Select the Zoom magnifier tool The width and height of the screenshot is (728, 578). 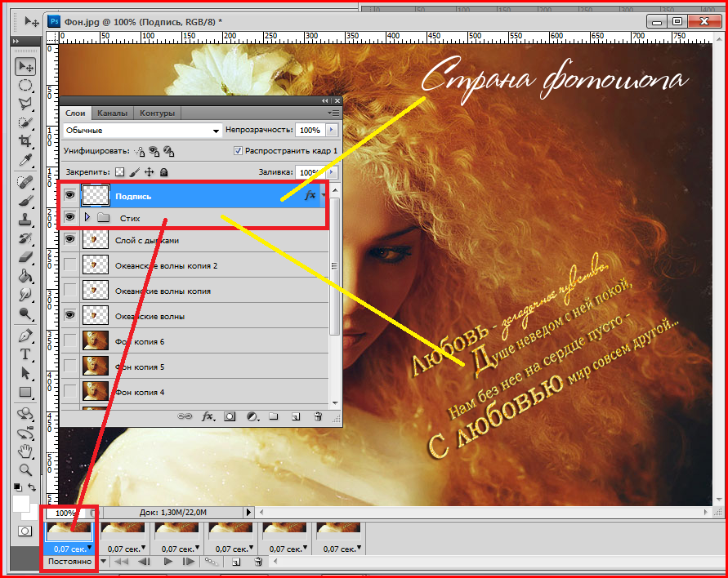coord(25,469)
